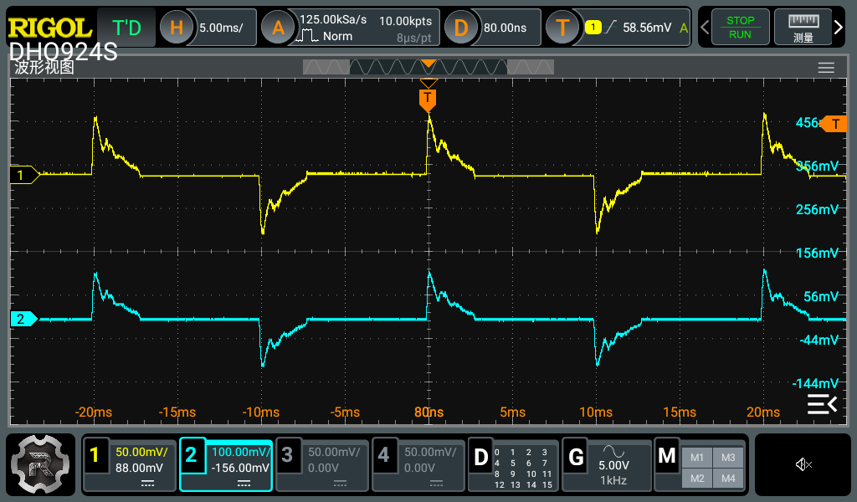Tap the T'D trigger status indicator
The width and height of the screenshot is (857, 502).
(x=126, y=28)
